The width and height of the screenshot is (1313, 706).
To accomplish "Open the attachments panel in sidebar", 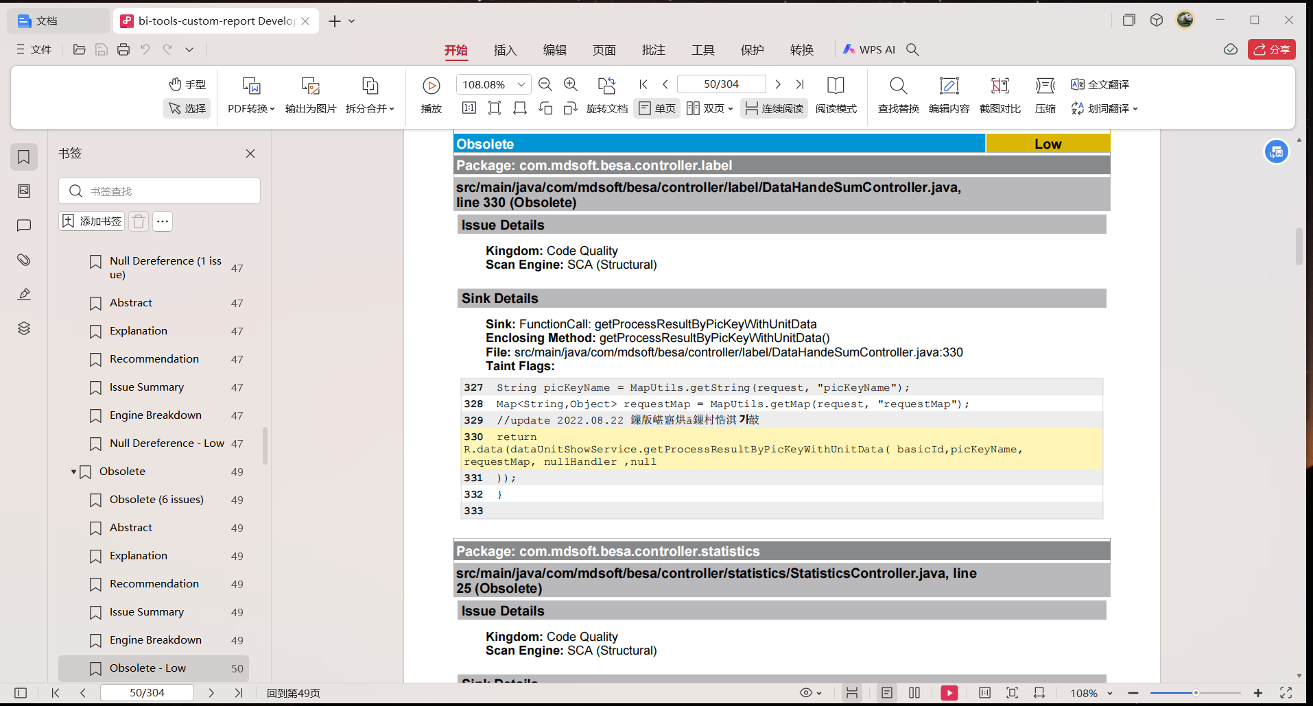I will coord(24,260).
